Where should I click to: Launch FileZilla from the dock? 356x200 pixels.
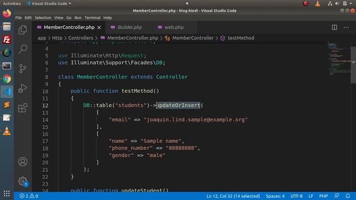7,40
